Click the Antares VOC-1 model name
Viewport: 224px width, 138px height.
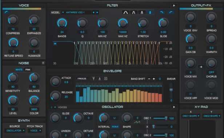75,13
